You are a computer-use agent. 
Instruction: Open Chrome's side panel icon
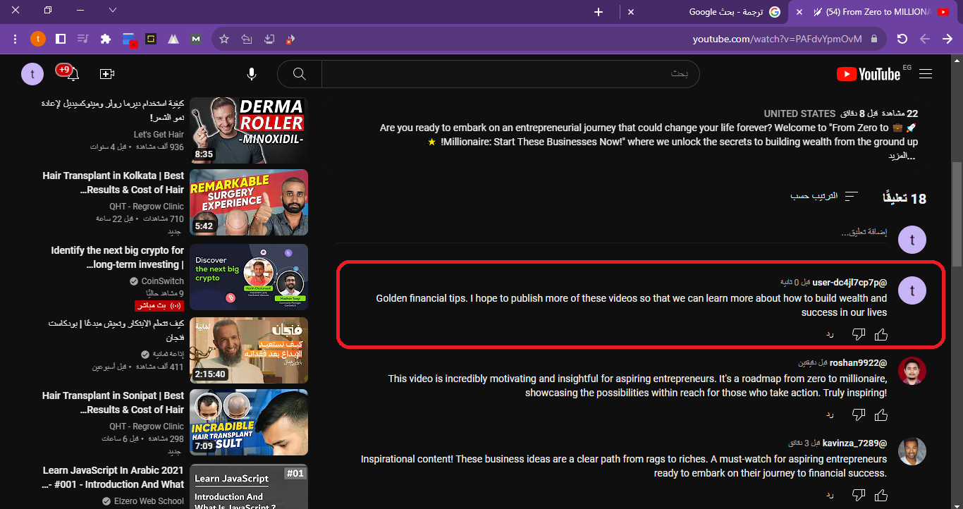61,39
